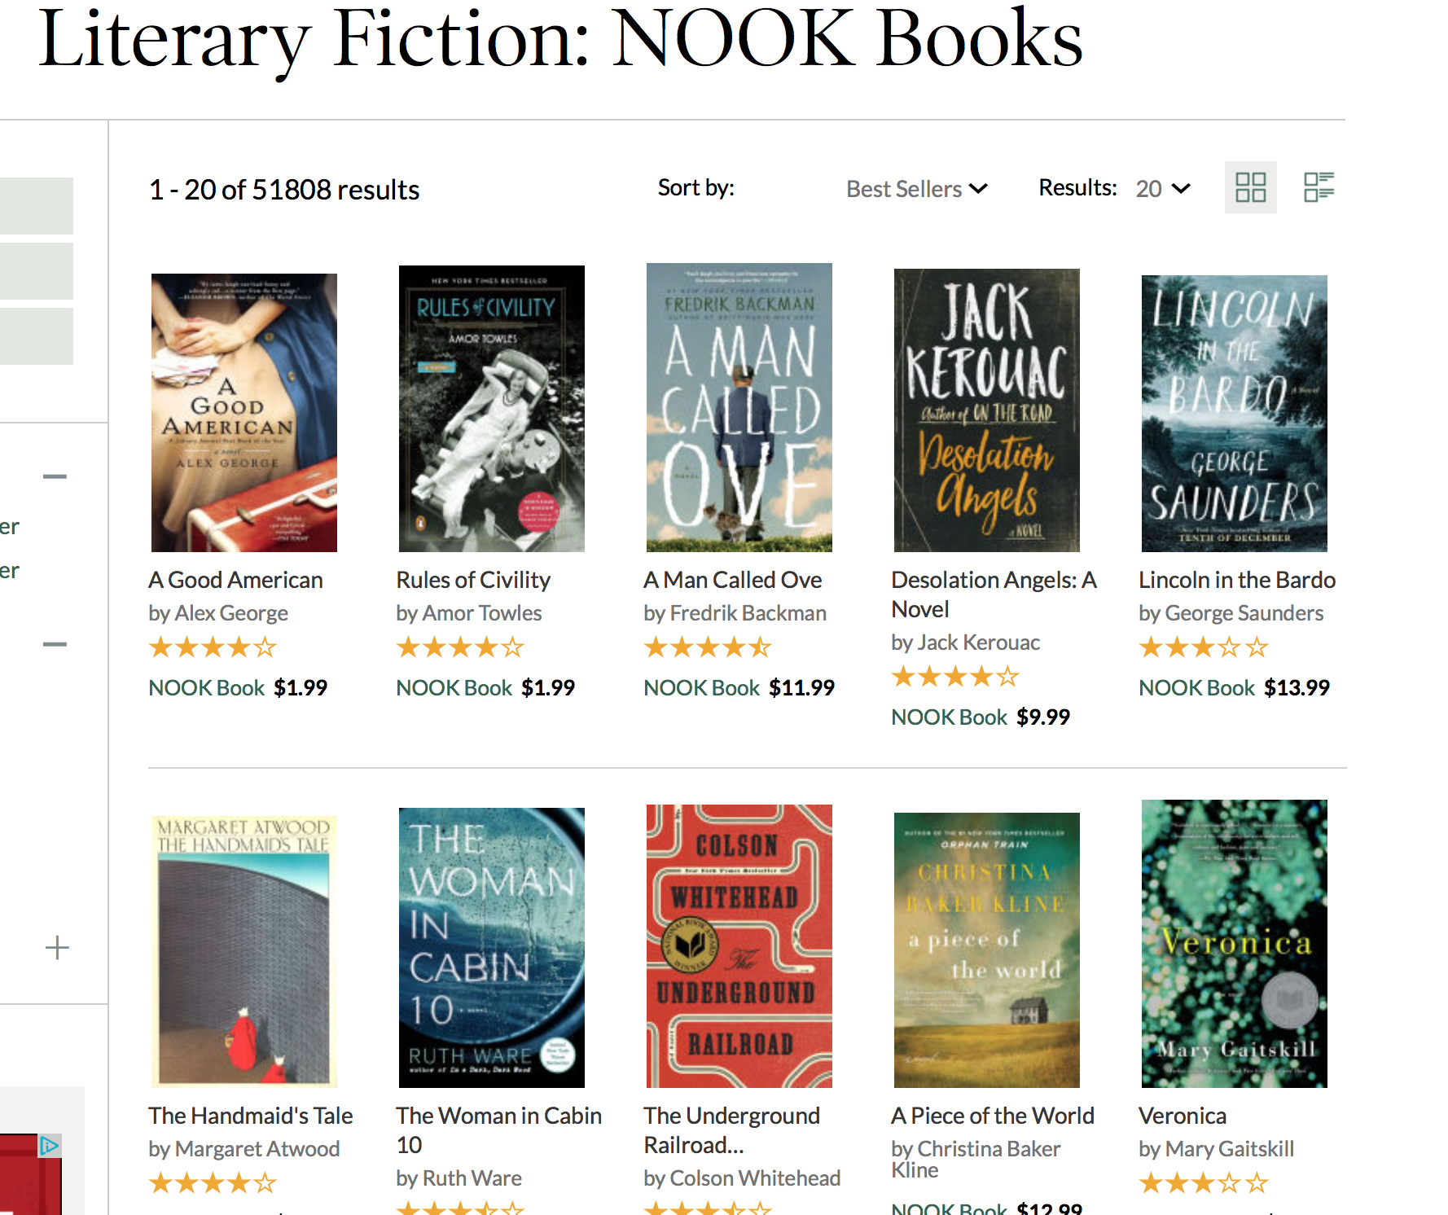The height and width of the screenshot is (1215, 1448).
Task: Open the Results per page dropdown
Action: 1163,189
